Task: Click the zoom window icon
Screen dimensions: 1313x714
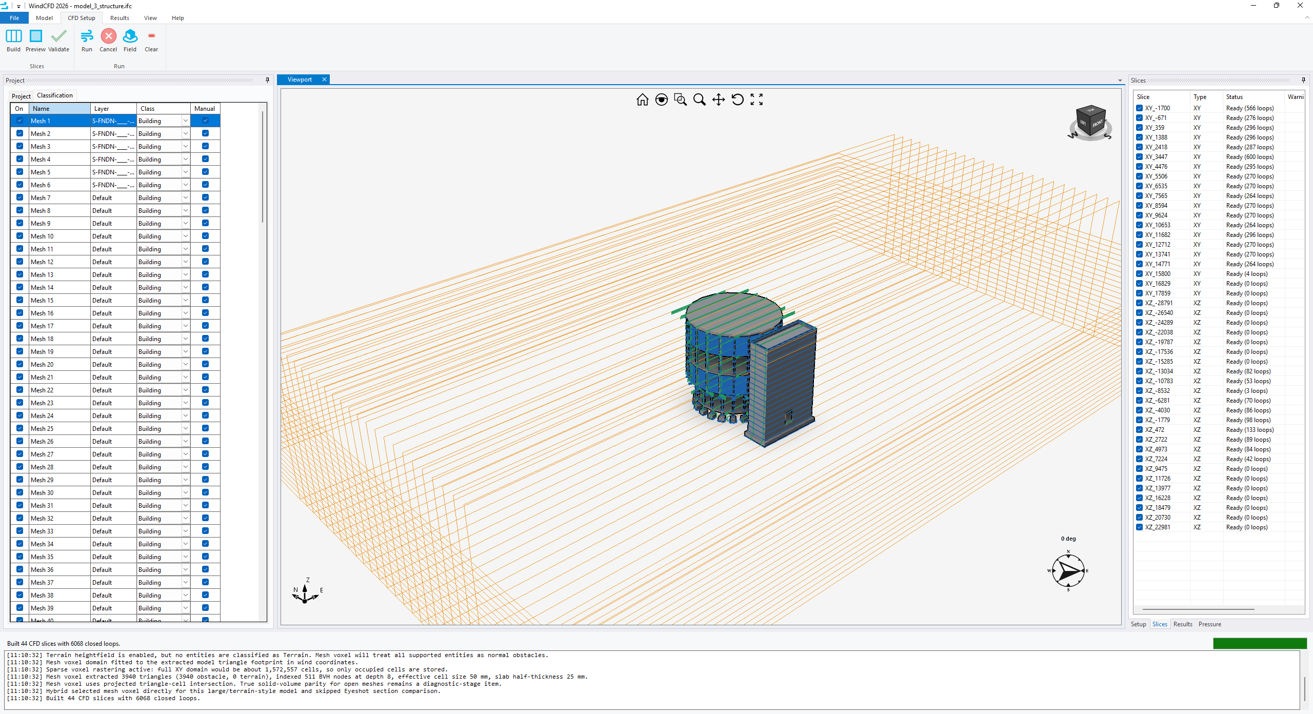Action: pyautogui.click(x=681, y=100)
